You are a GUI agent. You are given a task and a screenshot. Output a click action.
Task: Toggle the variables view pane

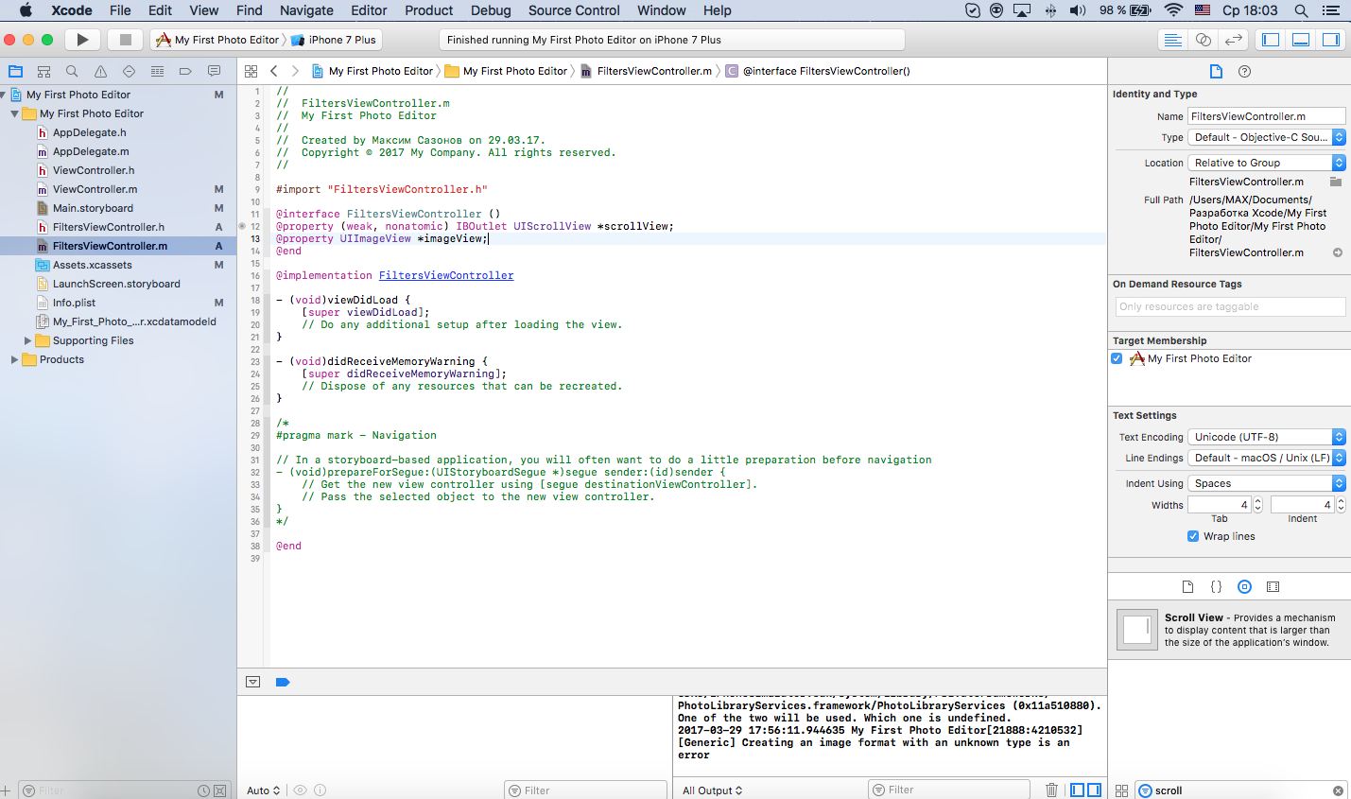tap(1077, 790)
